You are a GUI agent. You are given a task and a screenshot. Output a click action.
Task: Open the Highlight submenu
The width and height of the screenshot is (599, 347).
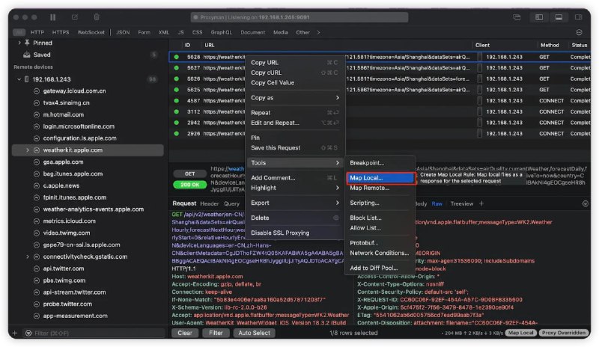pos(294,188)
